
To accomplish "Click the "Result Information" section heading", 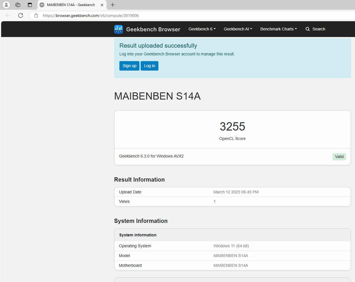I will [139, 180].
